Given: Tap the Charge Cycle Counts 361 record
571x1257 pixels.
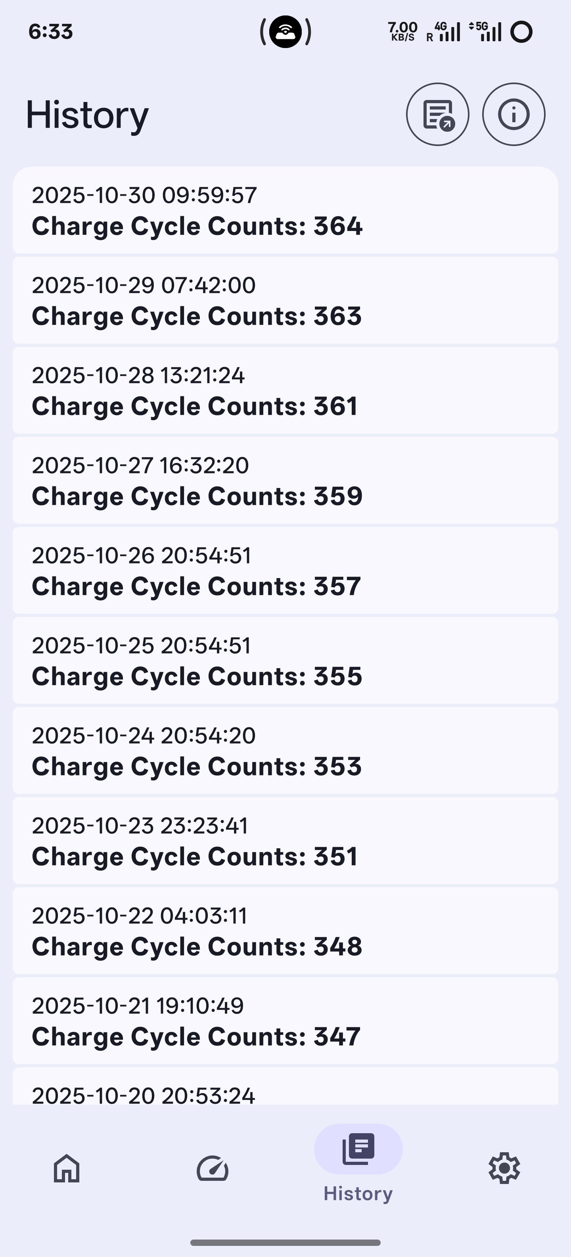Looking at the screenshot, I should [285, 390].
